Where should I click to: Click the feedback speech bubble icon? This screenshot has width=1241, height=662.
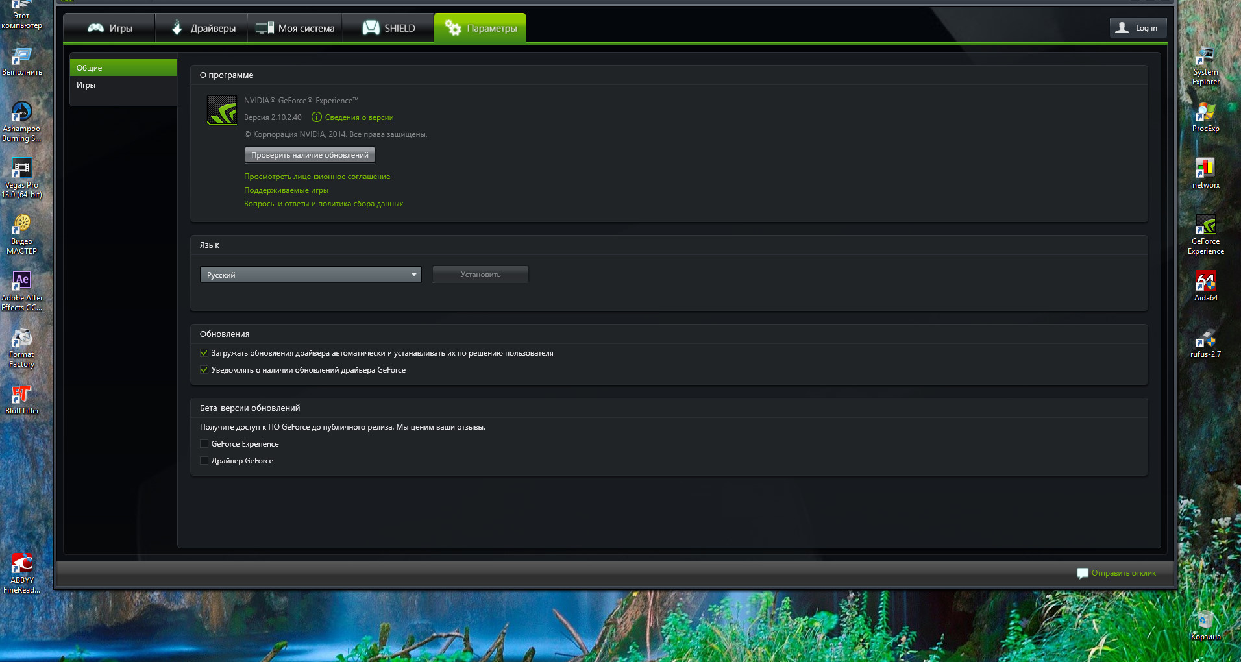click(1082, 573)
